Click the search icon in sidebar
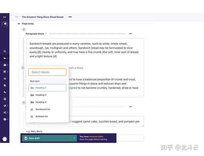Image resolution: width=204 pixels, height=156 pixels. [x=5, y=51]
